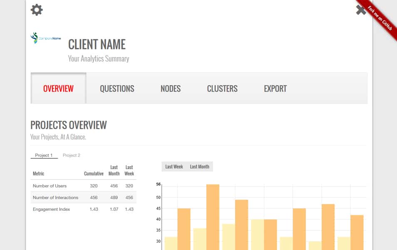Select the EXPORT tab
Screen dimensions: 397x250
[x=275, y=88]
